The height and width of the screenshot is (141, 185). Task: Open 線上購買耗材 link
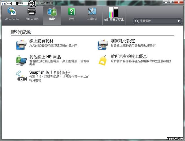pos(41,41)
